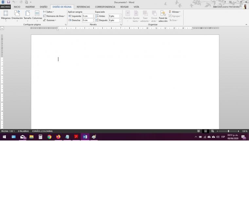Click the Orientación page orientation icon
The image size is (249, 197).
click(17, 15)
